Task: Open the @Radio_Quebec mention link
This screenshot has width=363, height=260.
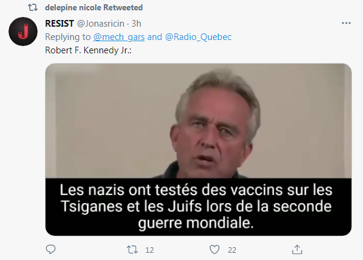Action: (x=198, y=37)
